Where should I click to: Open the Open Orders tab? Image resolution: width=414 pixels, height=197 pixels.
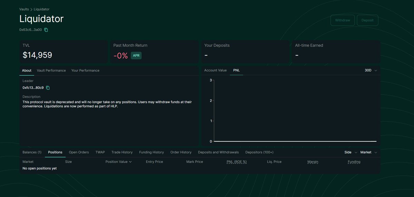coord(79,152)
